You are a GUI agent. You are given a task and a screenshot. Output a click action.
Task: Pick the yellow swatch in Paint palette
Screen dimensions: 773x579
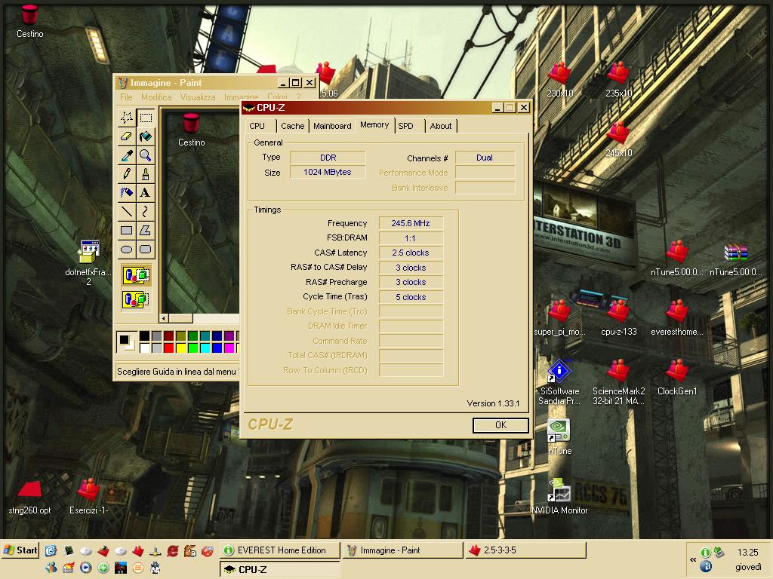pyautogui.click(x=181, y=348)
